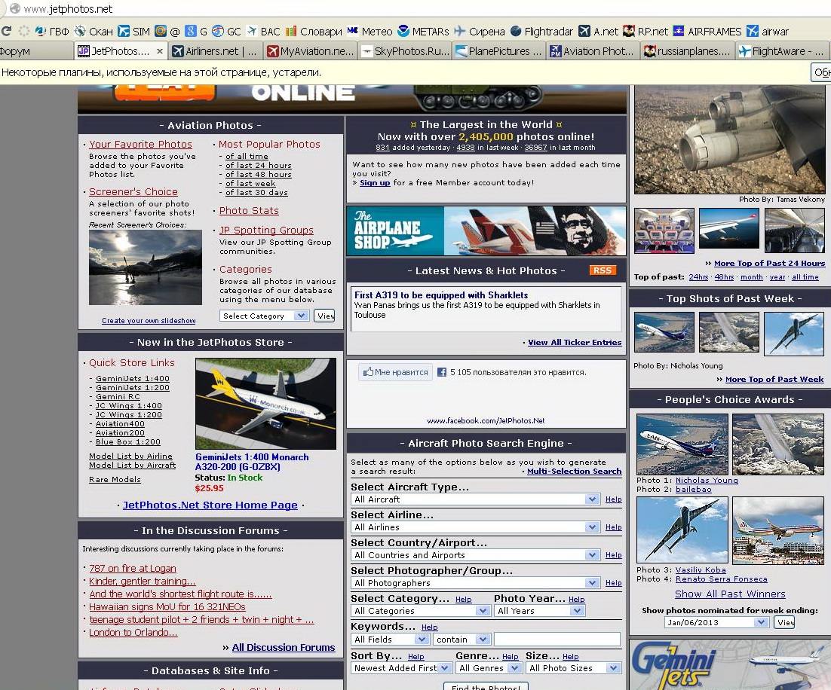Expand the All Photo Sizes dropdown

pyautogui.click(x=573, y=668)
